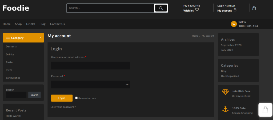Click the Lost your password link

pyautogui.click(x=63, y=107)
